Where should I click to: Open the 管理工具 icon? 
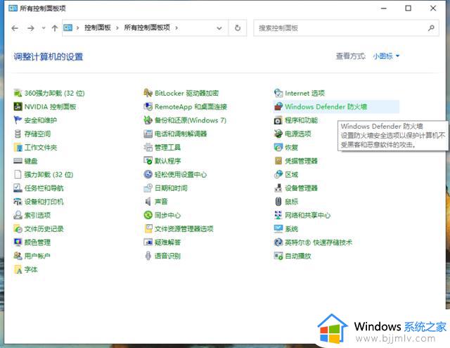point(148,147)
